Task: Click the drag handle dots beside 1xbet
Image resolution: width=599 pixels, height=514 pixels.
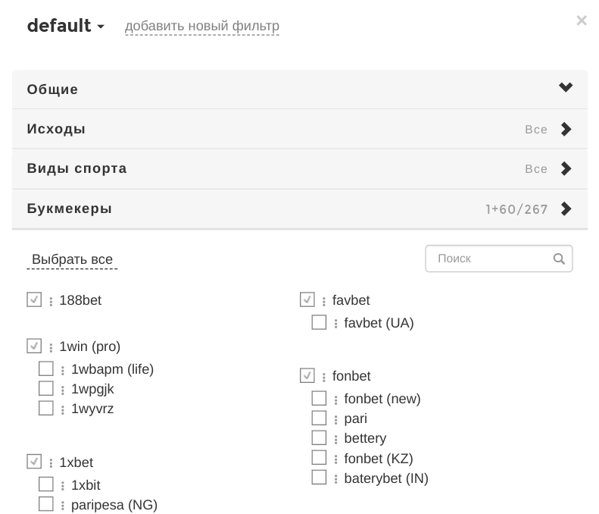Action: coord(51,463)
